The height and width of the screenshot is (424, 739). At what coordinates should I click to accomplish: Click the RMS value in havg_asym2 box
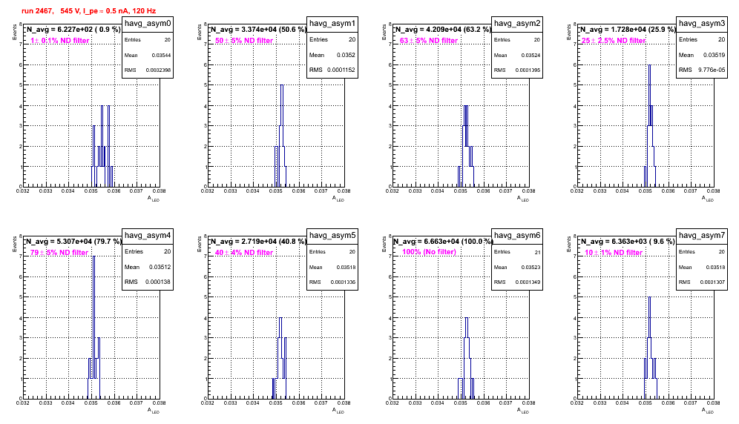click(528, 70)
